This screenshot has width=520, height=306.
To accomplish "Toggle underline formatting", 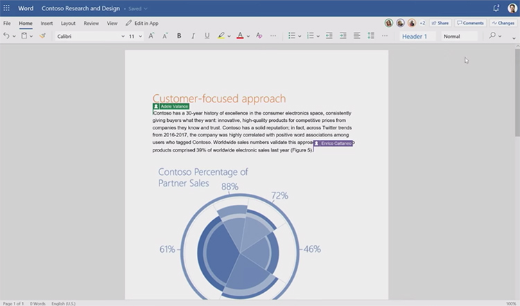I will click(x=207, y=36).
